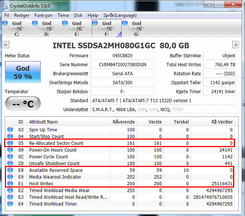Select the Timed Workload Media Wear row
Screen dimensions: 245x216
pyautogui.click(x=120, y=191)
